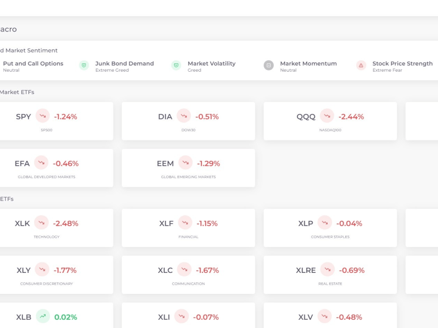The width and height of the screenshot is (438, 328).
Task: Click the DIA downtrend arrow icon
Action: tap(184, 116)
